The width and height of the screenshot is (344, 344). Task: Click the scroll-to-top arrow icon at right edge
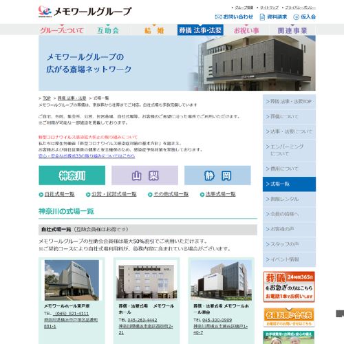point(340,314)
